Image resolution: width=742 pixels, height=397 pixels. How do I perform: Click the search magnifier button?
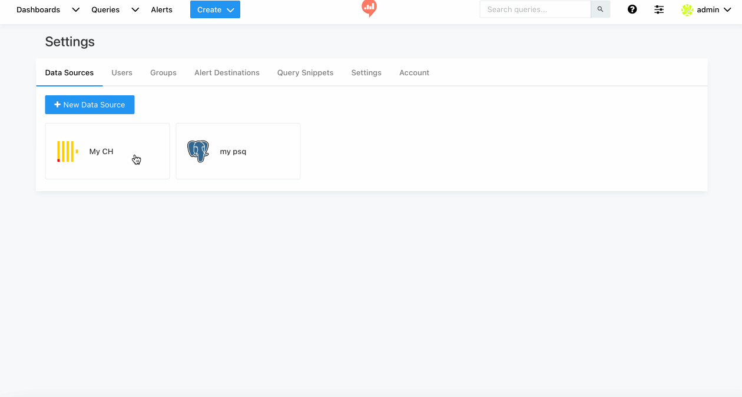point(601,9)
